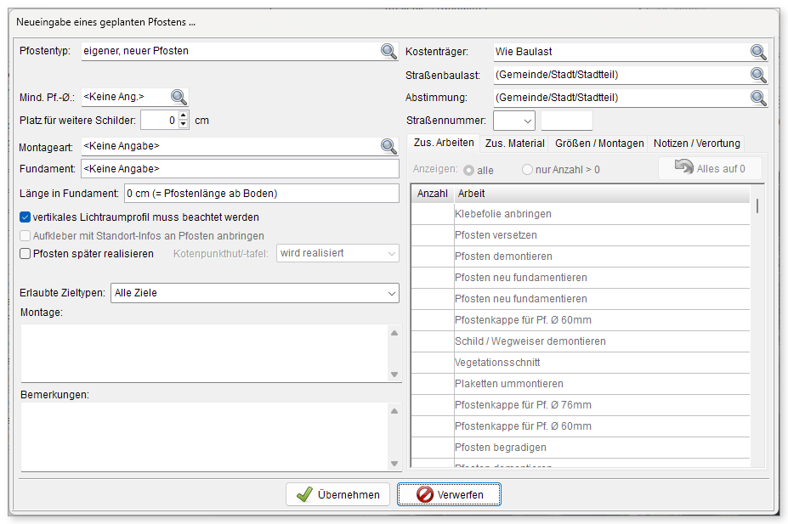Select the Größen / Montagen tab
Viewport: 788px width, 524px height.
(599, 144)
